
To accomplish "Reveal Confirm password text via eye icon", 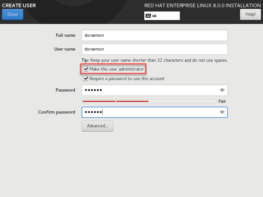I will click(222, 112).
